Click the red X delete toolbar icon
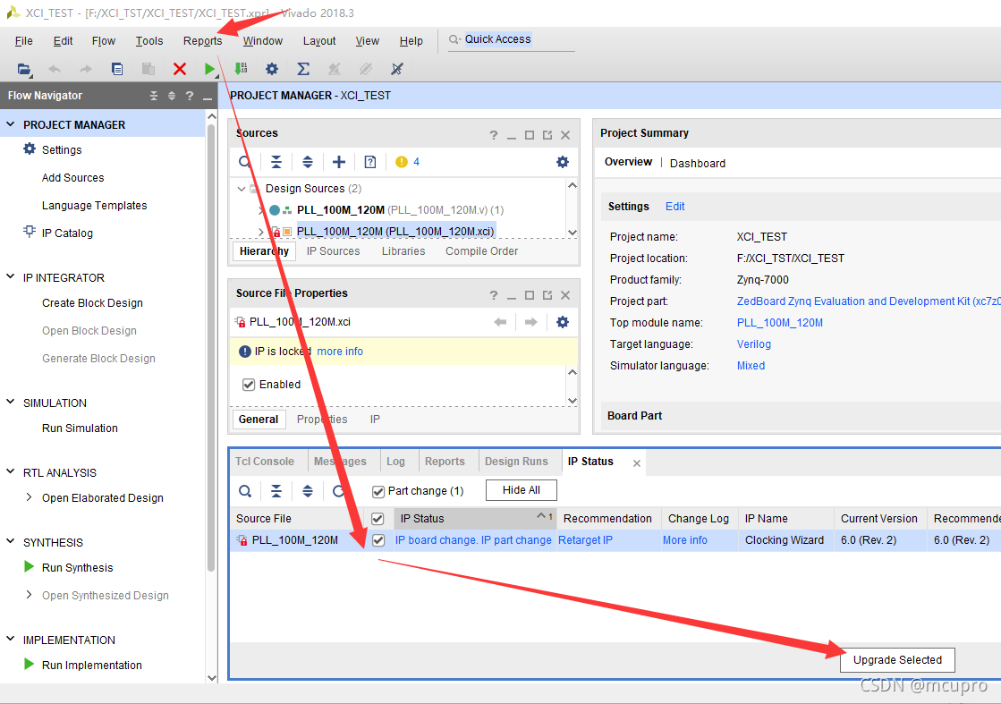Screen dimensions: 1001x704 click(x=180, y=69)
